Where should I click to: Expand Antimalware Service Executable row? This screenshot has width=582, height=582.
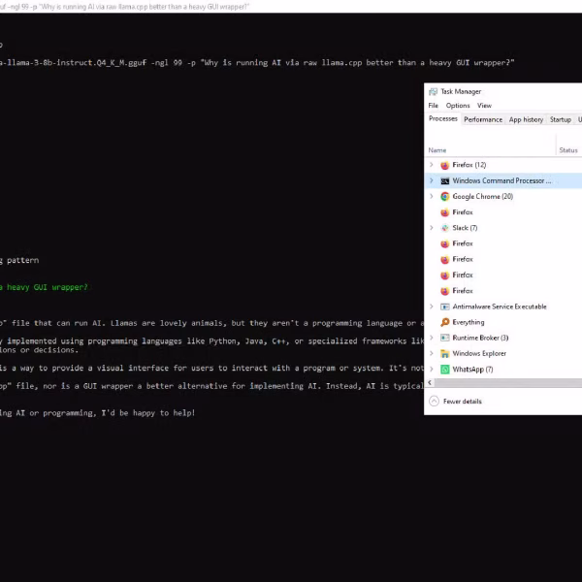point(432,307)
